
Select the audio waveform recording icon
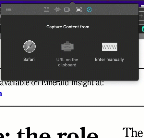[57, 9]
